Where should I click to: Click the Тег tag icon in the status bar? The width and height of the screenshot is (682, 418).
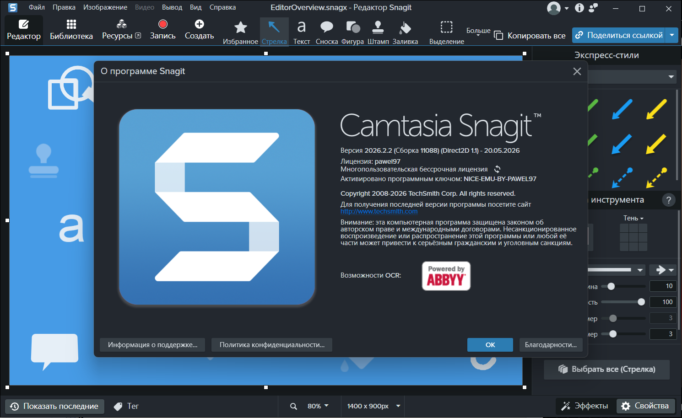[118, 406]
